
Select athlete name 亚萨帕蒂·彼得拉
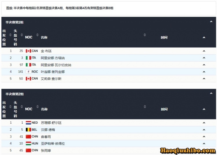53,144
